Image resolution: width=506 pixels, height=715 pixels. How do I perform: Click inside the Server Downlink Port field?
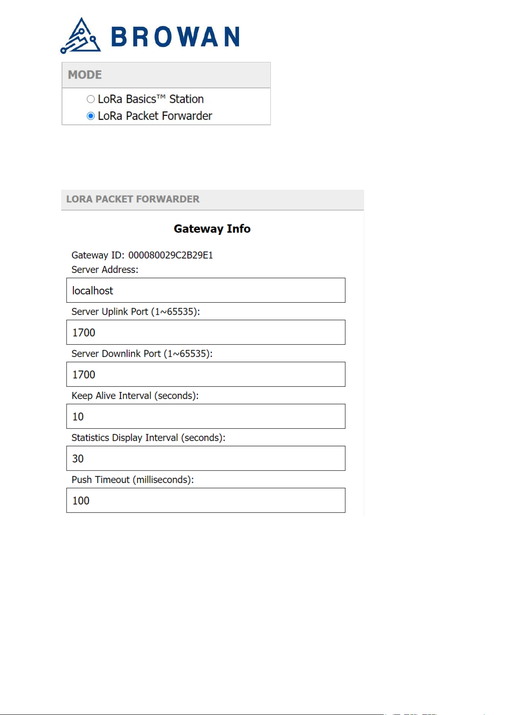point(206,374)
